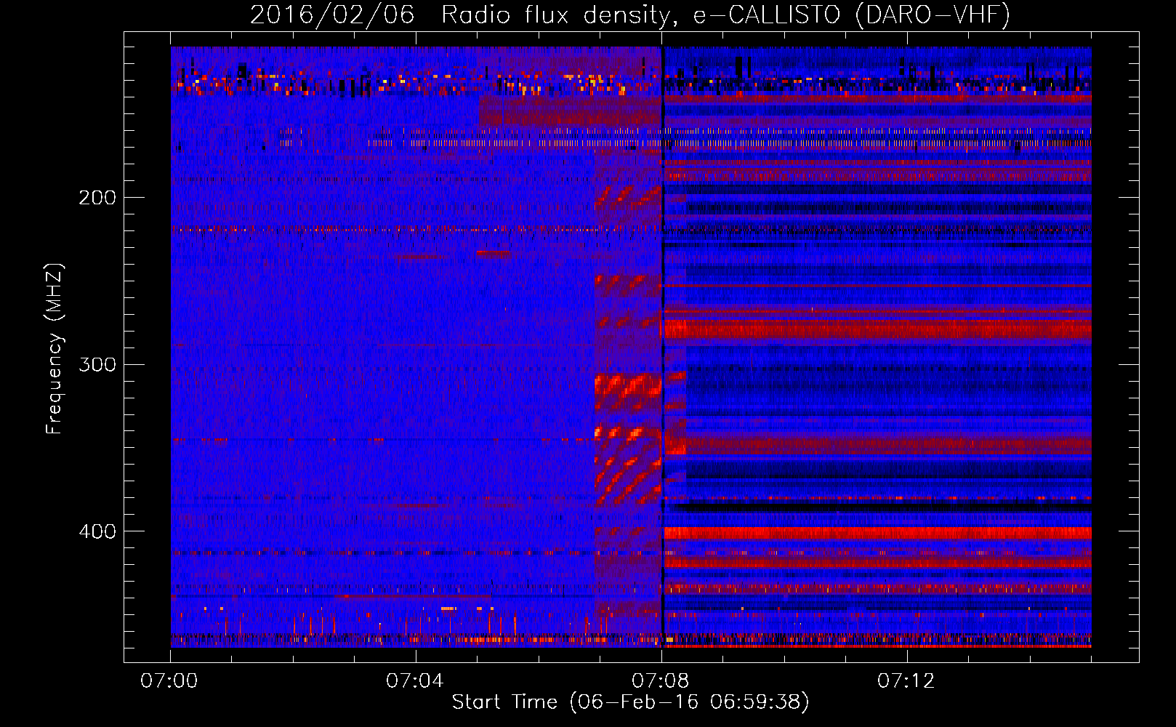Click the 300 frequency tick label
The image size is (1176, 727).
tap(97, 364)
